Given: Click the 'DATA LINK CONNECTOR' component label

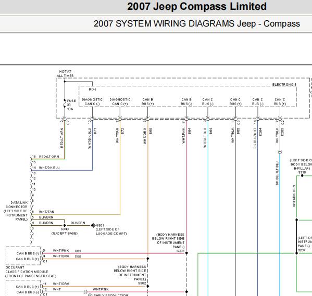Looking at the screenshot, I should pos(16,211).
